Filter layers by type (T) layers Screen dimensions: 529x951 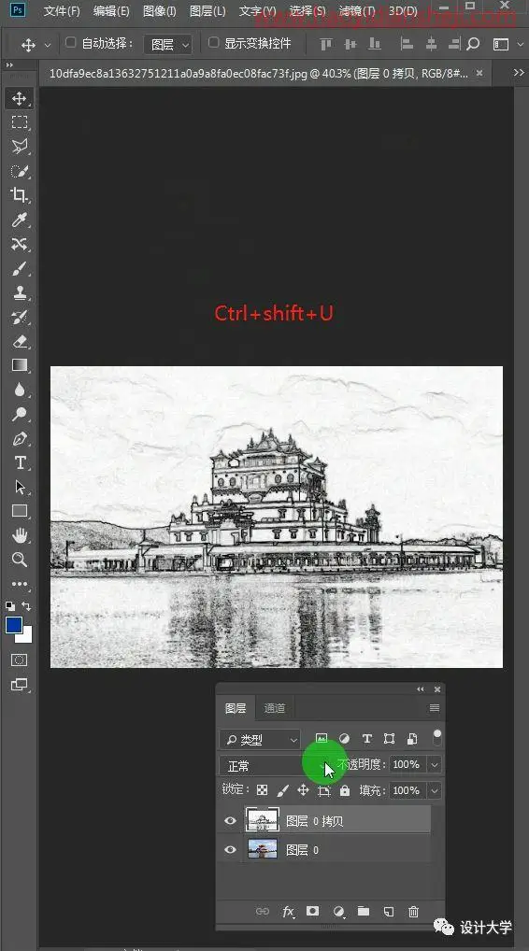[x=366, y=739]
